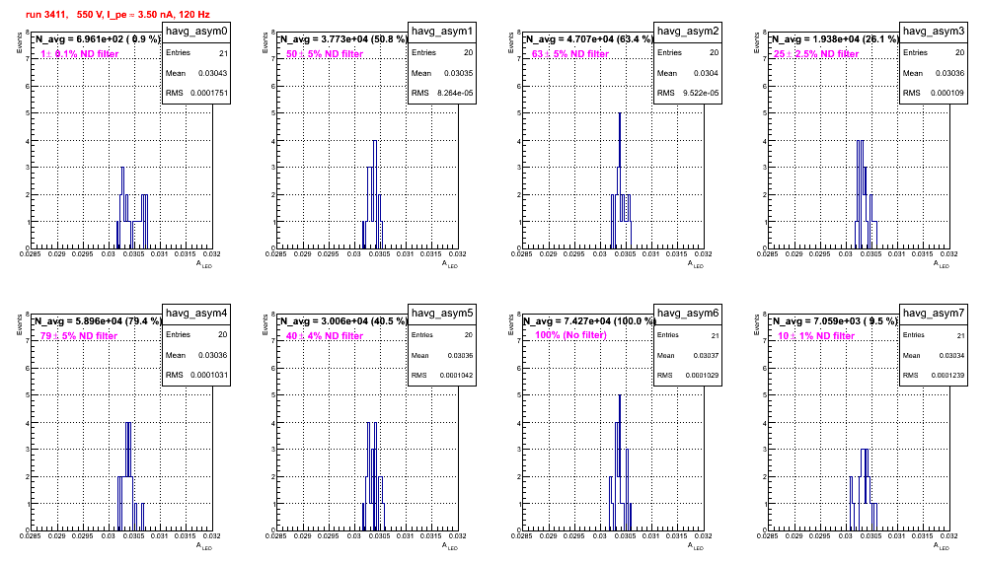Click the N_avg = 7.059e+03 label
983x564 pixels.
[x=835, y=320]
